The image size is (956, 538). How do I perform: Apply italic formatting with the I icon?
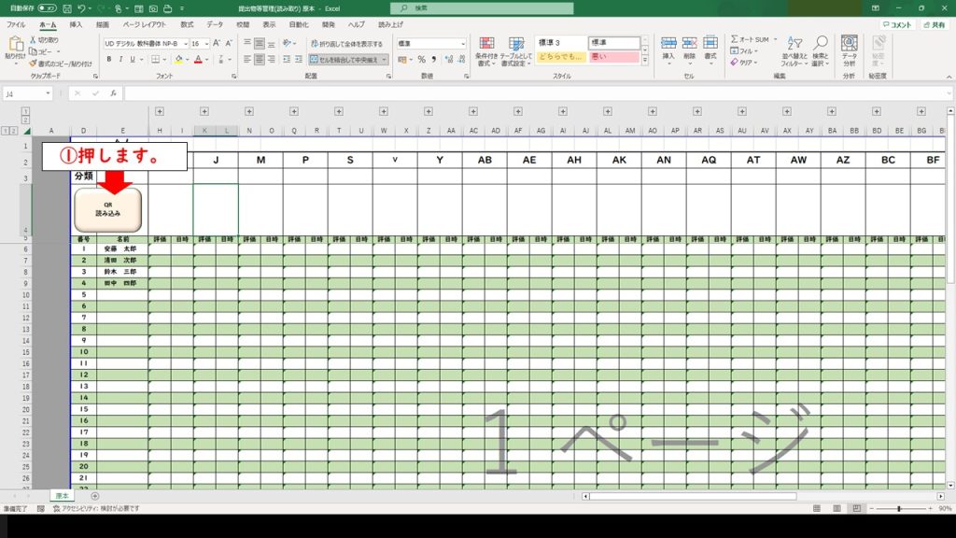[121, 59]
